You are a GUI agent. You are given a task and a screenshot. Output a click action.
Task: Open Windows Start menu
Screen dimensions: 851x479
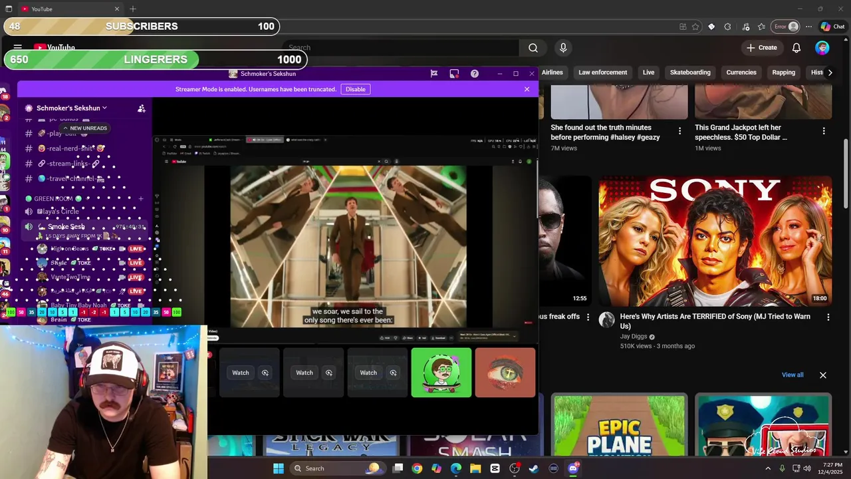pyautogui.click(x=279, y=468)
